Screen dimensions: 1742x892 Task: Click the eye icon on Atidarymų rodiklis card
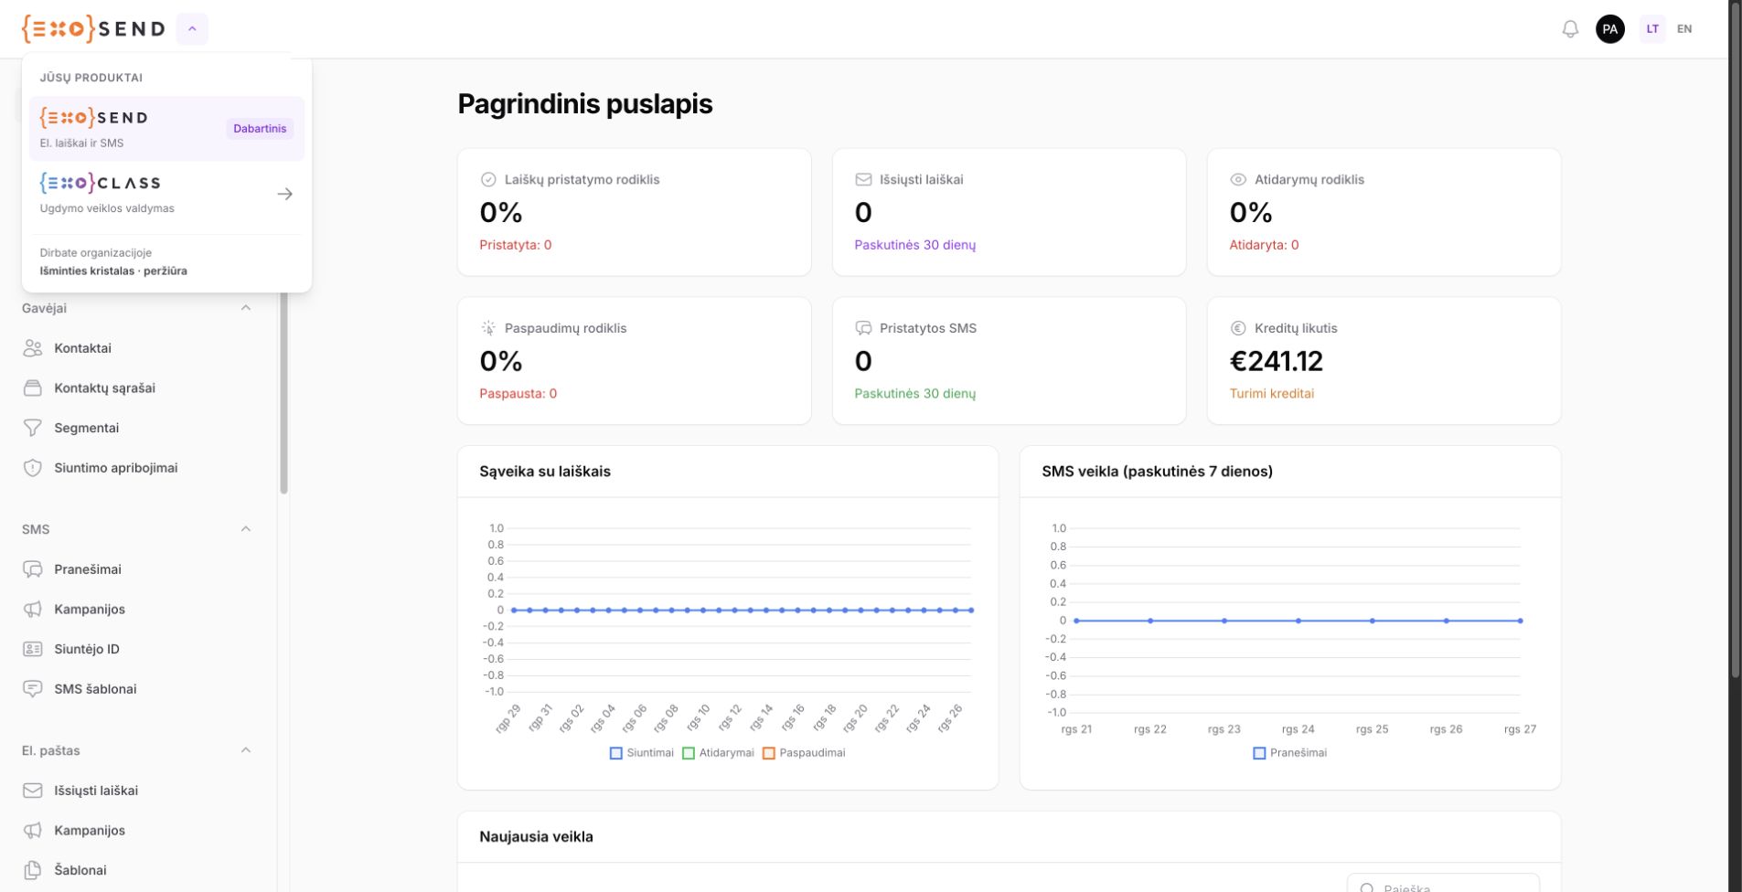(x=1238, y=180)
